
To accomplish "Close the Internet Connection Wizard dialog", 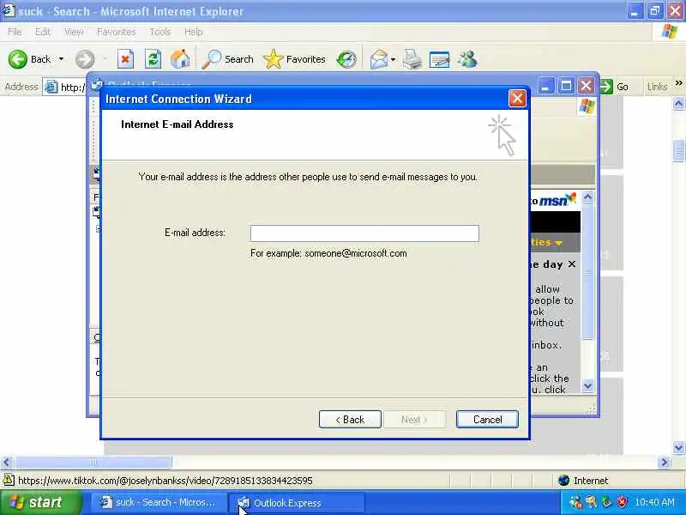I will [517, 99].
